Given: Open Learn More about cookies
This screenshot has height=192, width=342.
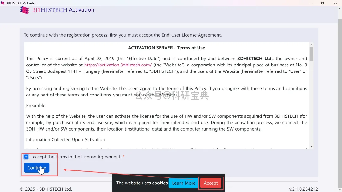Looking at the screenshot, I should (x=184, y=183).
